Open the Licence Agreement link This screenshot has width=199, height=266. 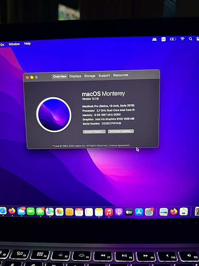click(119, 145)
